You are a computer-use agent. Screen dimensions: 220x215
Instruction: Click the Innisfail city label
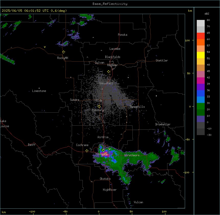click(106, 83)
